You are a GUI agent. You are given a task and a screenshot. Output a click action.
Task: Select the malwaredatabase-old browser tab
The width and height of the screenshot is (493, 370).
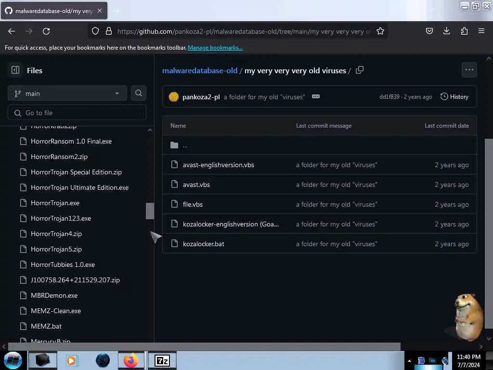coord(54,11)
